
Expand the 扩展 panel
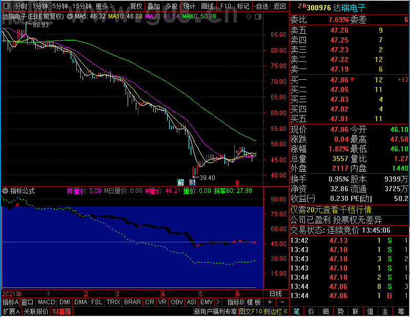pyautogui.click(x=11, y=311)
